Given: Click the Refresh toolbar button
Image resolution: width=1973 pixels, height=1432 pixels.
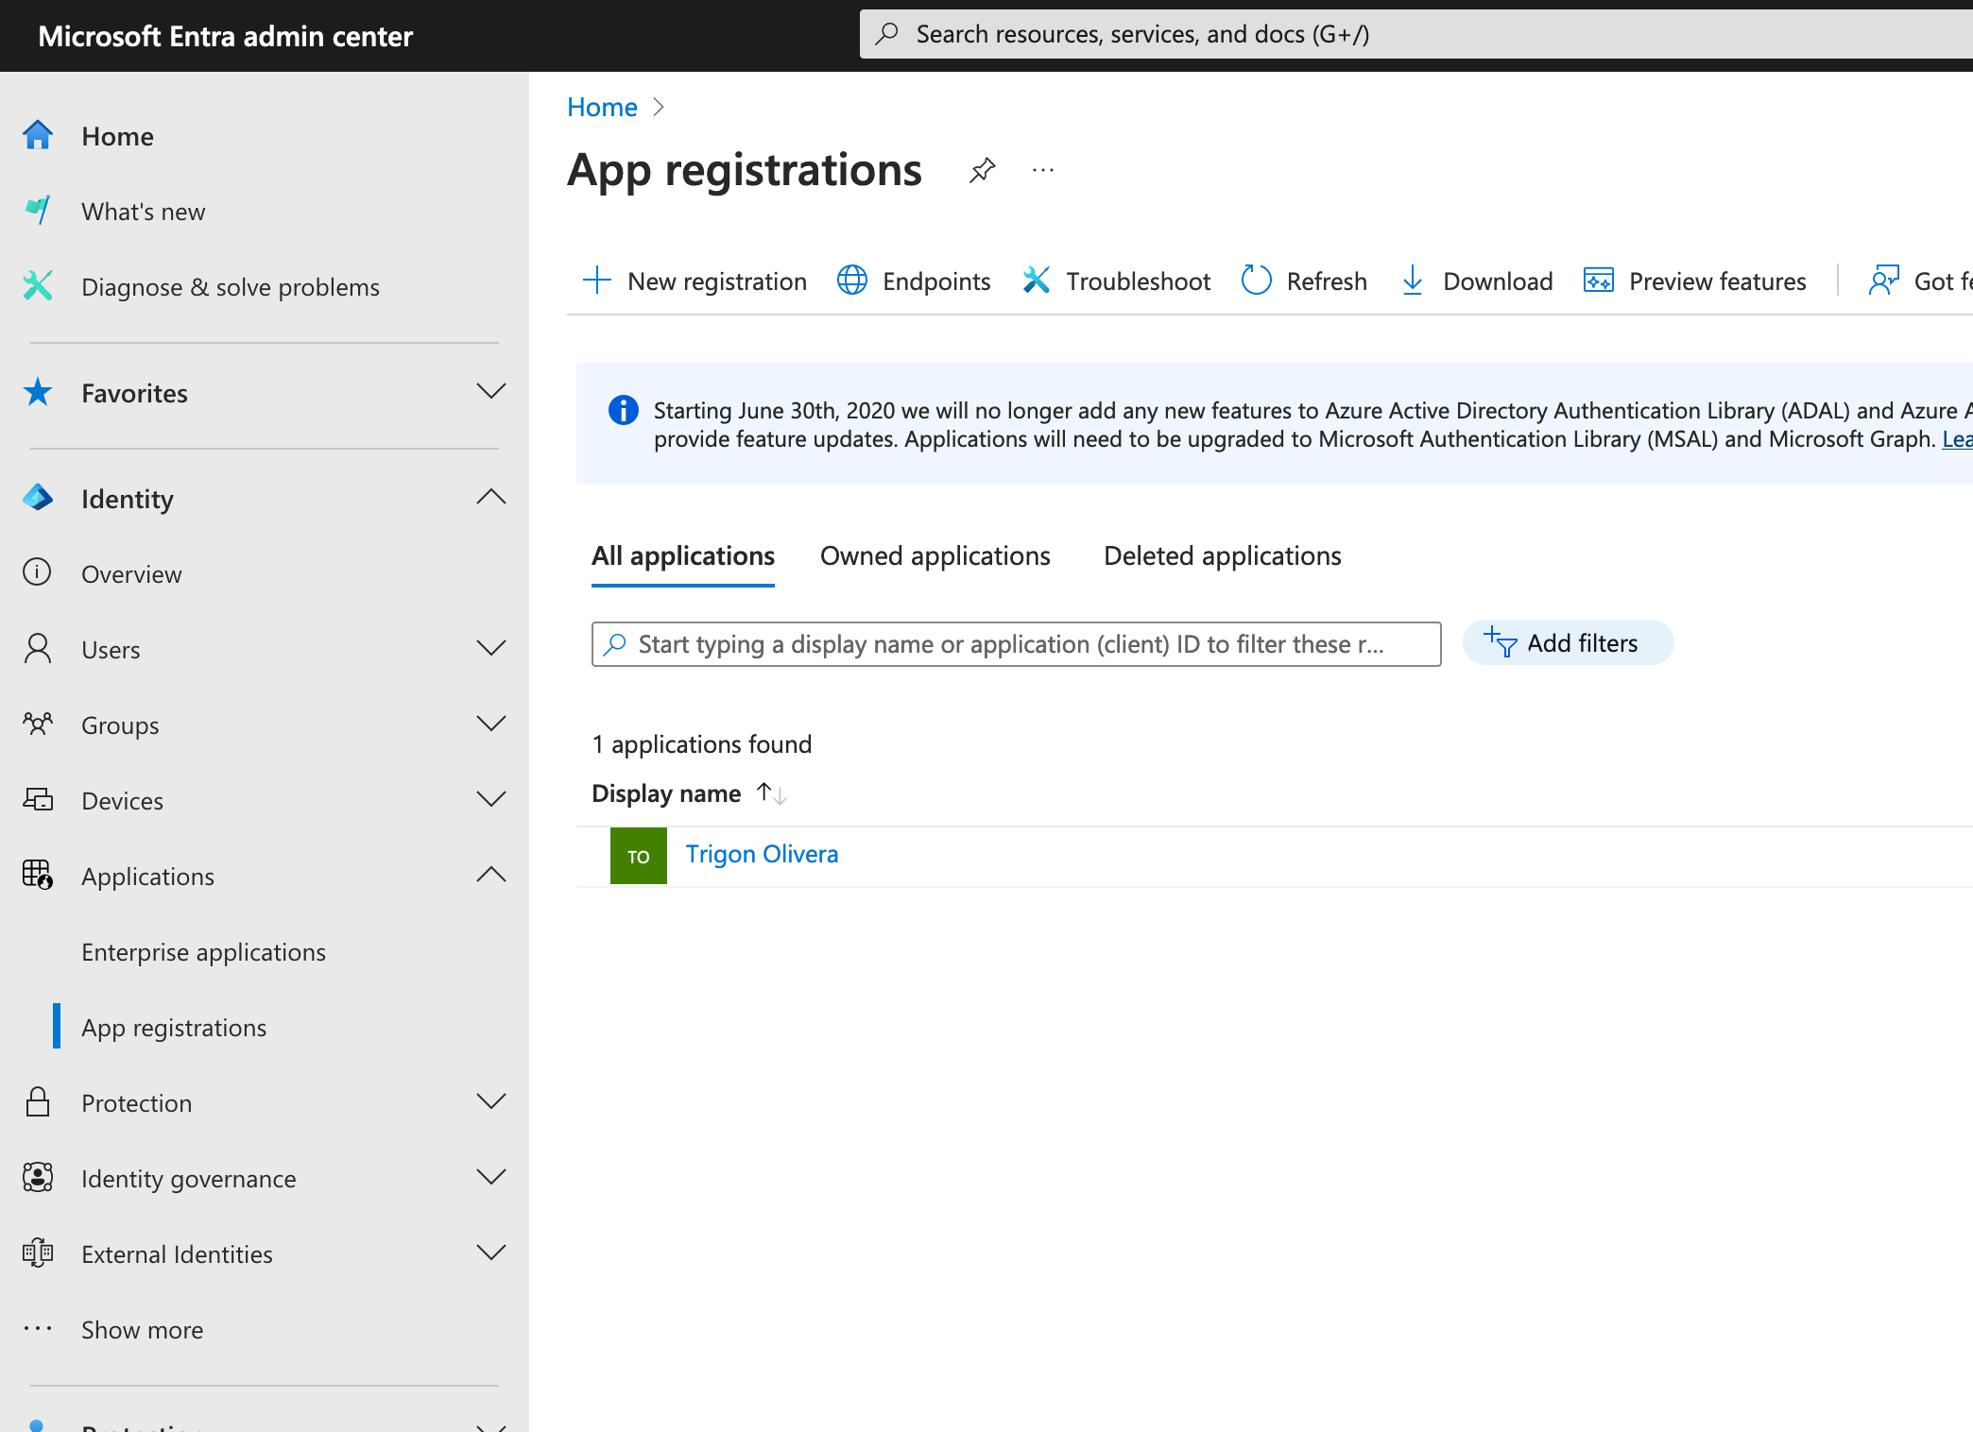Looking at the screenshot, I should (x=1304, y=281).
